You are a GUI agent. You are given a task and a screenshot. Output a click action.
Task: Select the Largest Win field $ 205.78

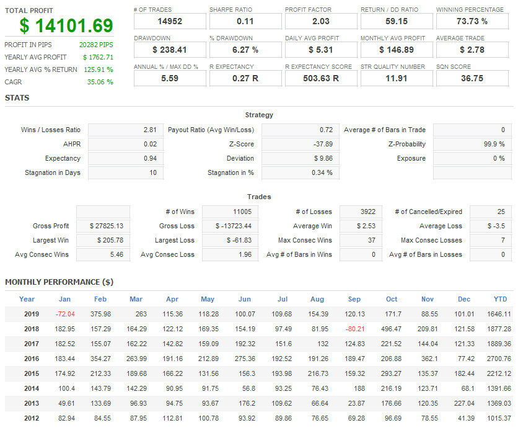(103, 240)
